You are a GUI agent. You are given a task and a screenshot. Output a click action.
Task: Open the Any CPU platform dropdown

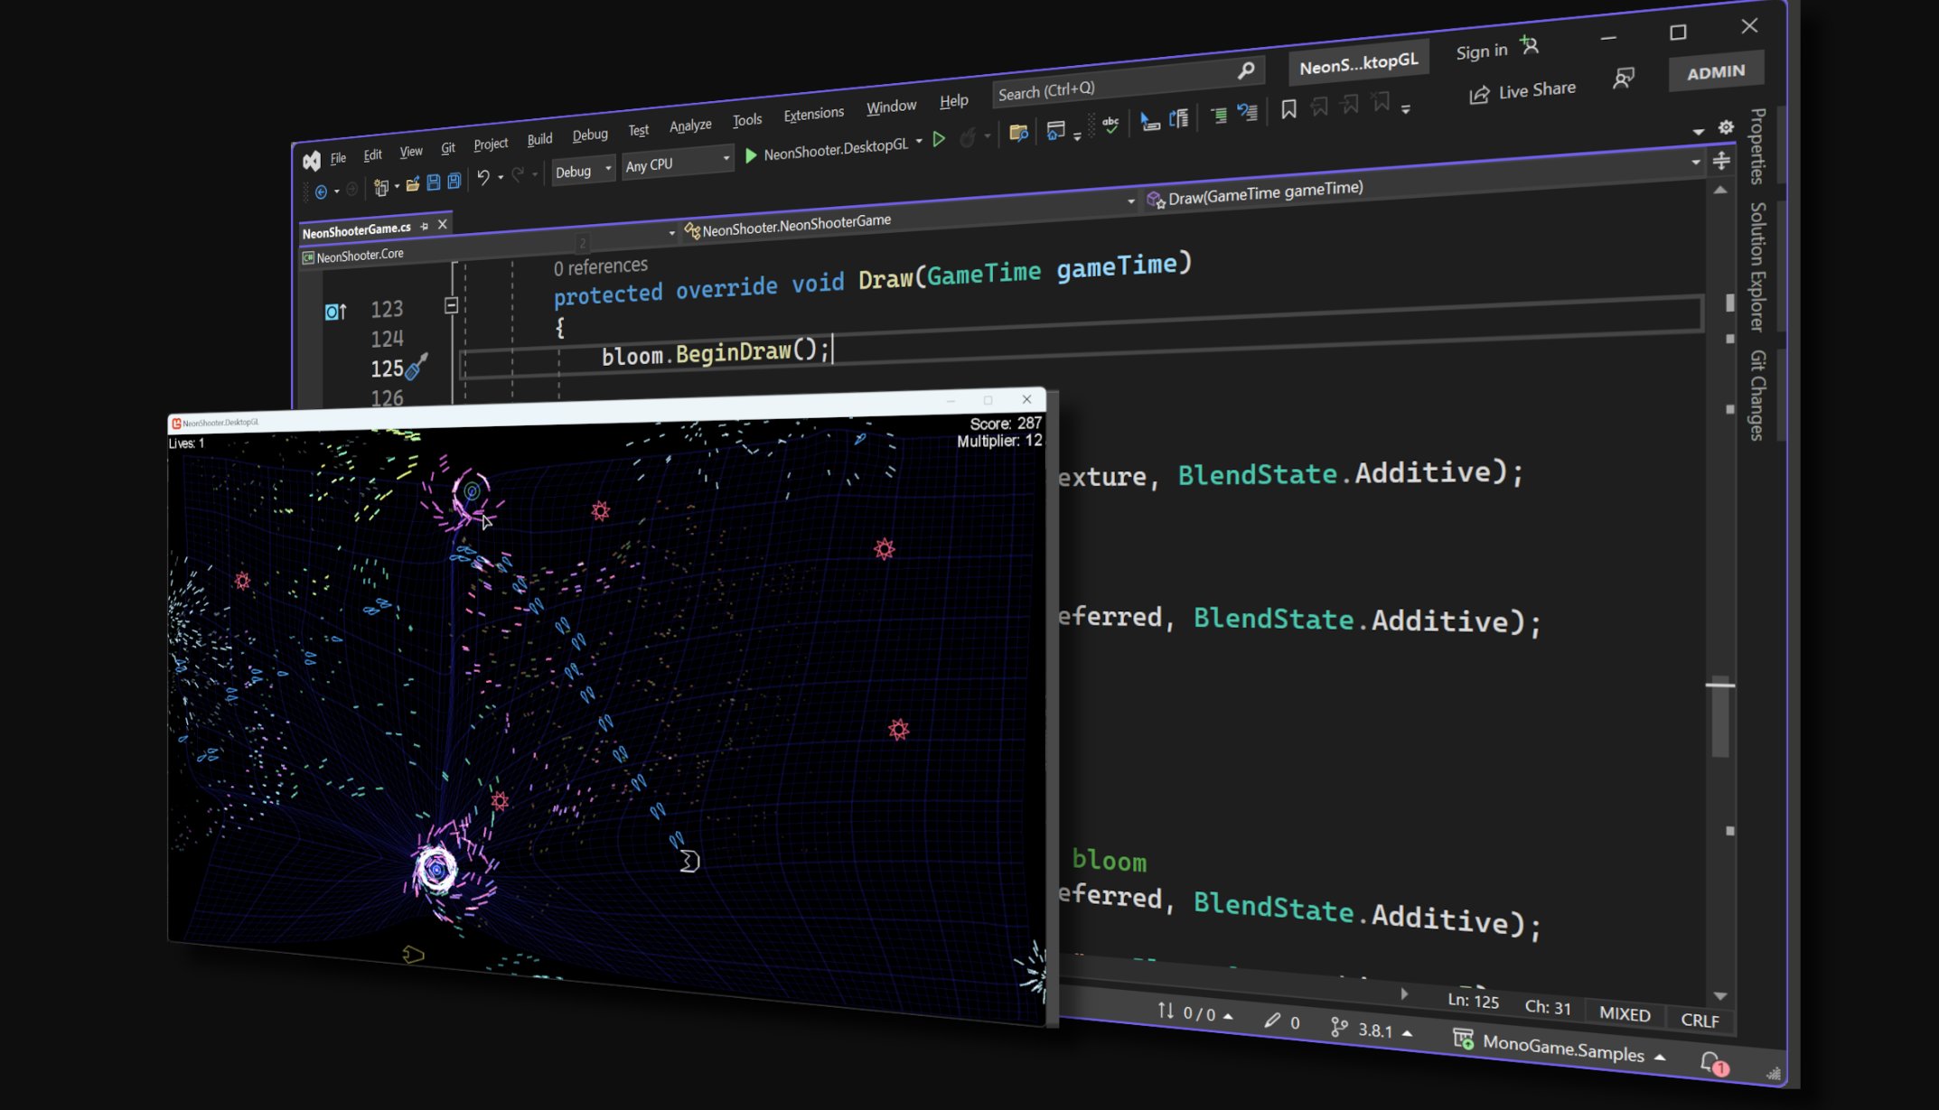[x=677, y=163]
